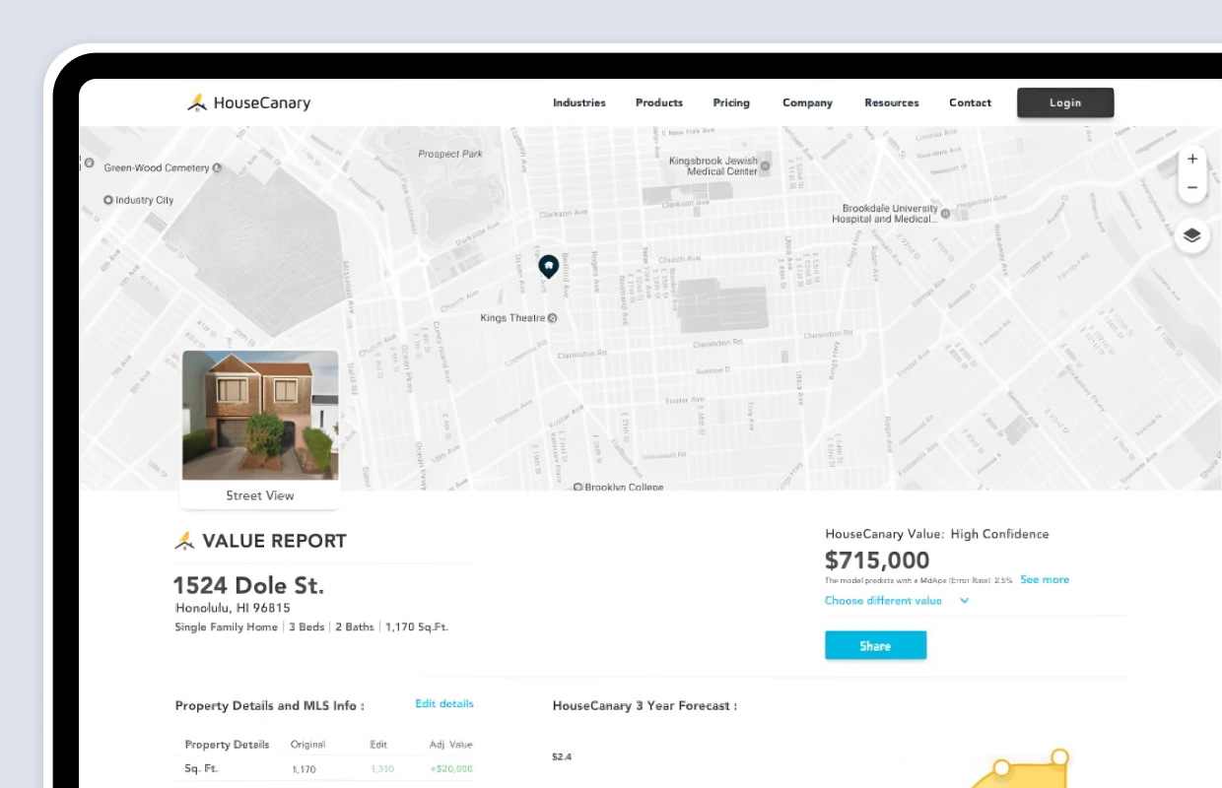Click the original 1,170 Sq. Ft. cell

304,768
